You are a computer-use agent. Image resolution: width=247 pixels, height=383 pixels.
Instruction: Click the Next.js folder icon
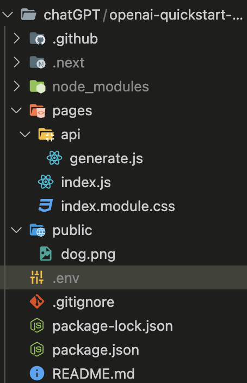38,63
